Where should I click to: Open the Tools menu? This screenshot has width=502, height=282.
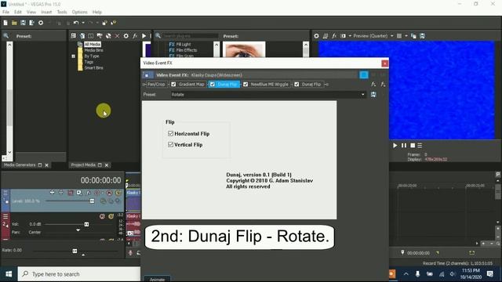coord(62,12)
